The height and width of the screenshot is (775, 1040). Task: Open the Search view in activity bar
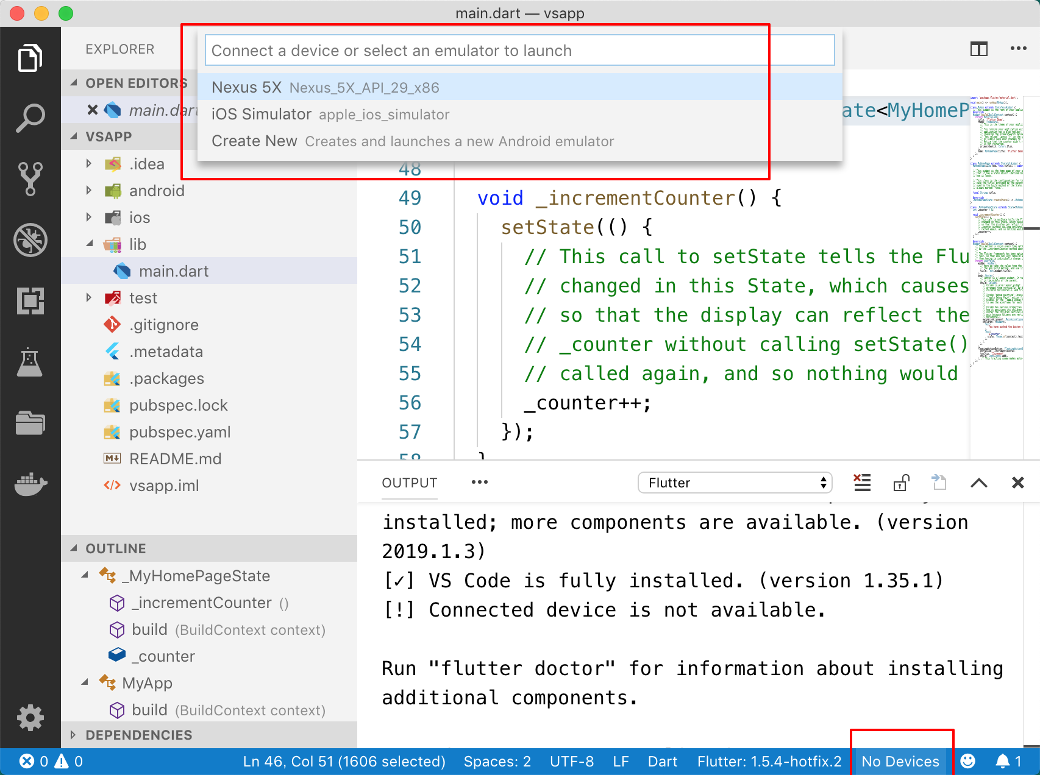(30, 118)
